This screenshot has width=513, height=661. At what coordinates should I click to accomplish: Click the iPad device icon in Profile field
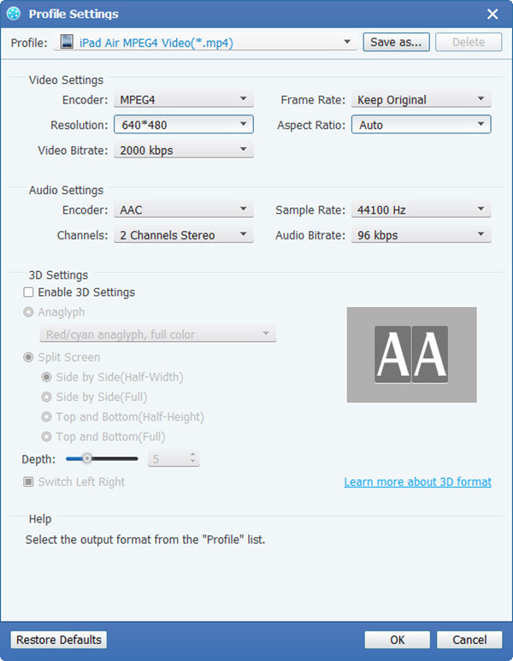[x=68, y=42]
